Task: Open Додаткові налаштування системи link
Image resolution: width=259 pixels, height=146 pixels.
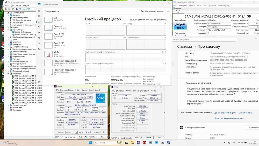Action: [x=229, y=119]
